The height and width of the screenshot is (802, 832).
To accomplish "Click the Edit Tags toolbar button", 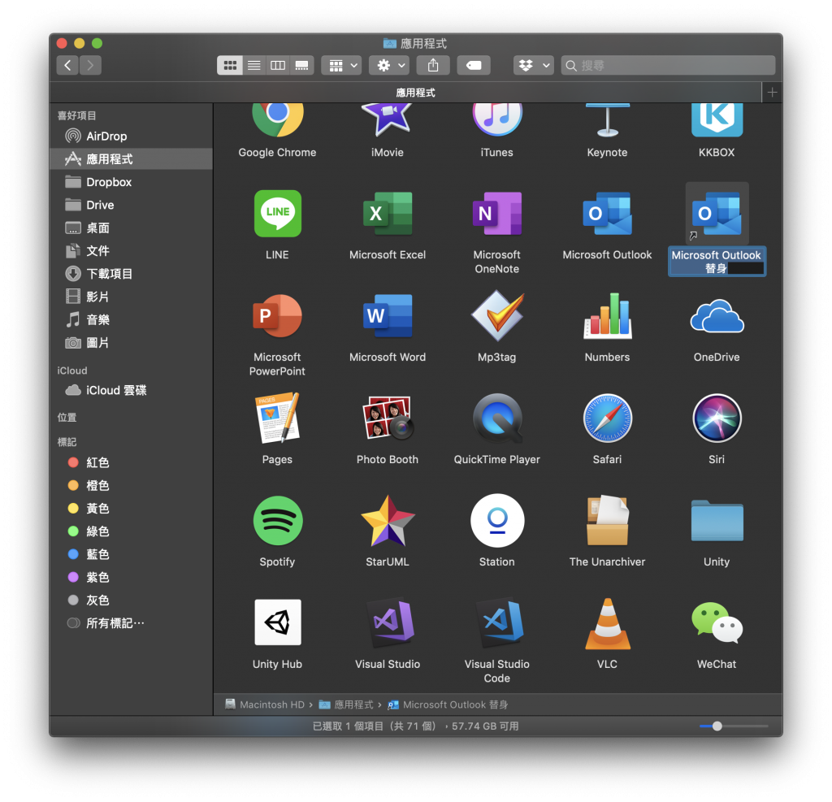I will point(474,65).
